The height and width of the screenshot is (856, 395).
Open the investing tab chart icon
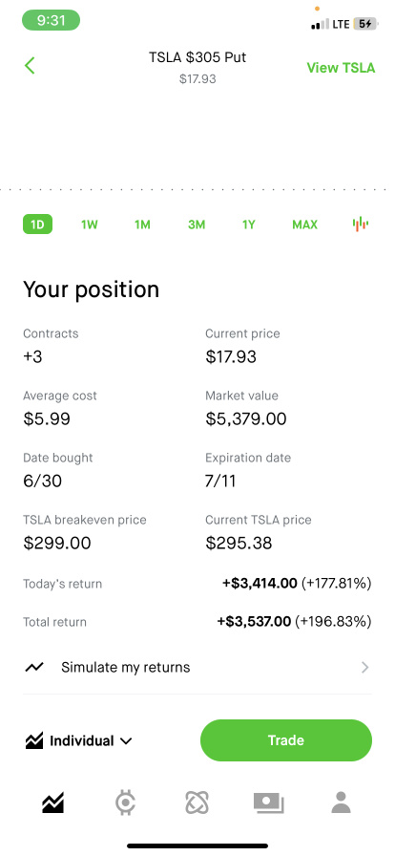click(52, 802)
